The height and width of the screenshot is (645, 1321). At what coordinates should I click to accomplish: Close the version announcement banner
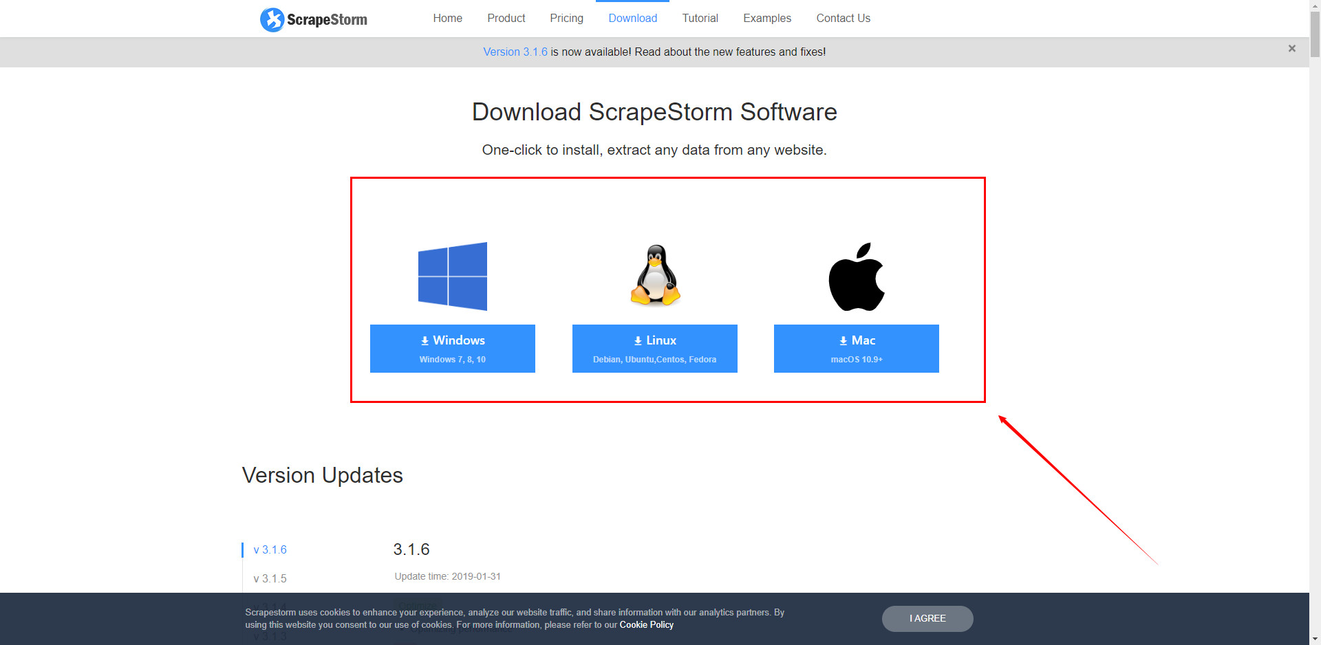coord(1292,48)
